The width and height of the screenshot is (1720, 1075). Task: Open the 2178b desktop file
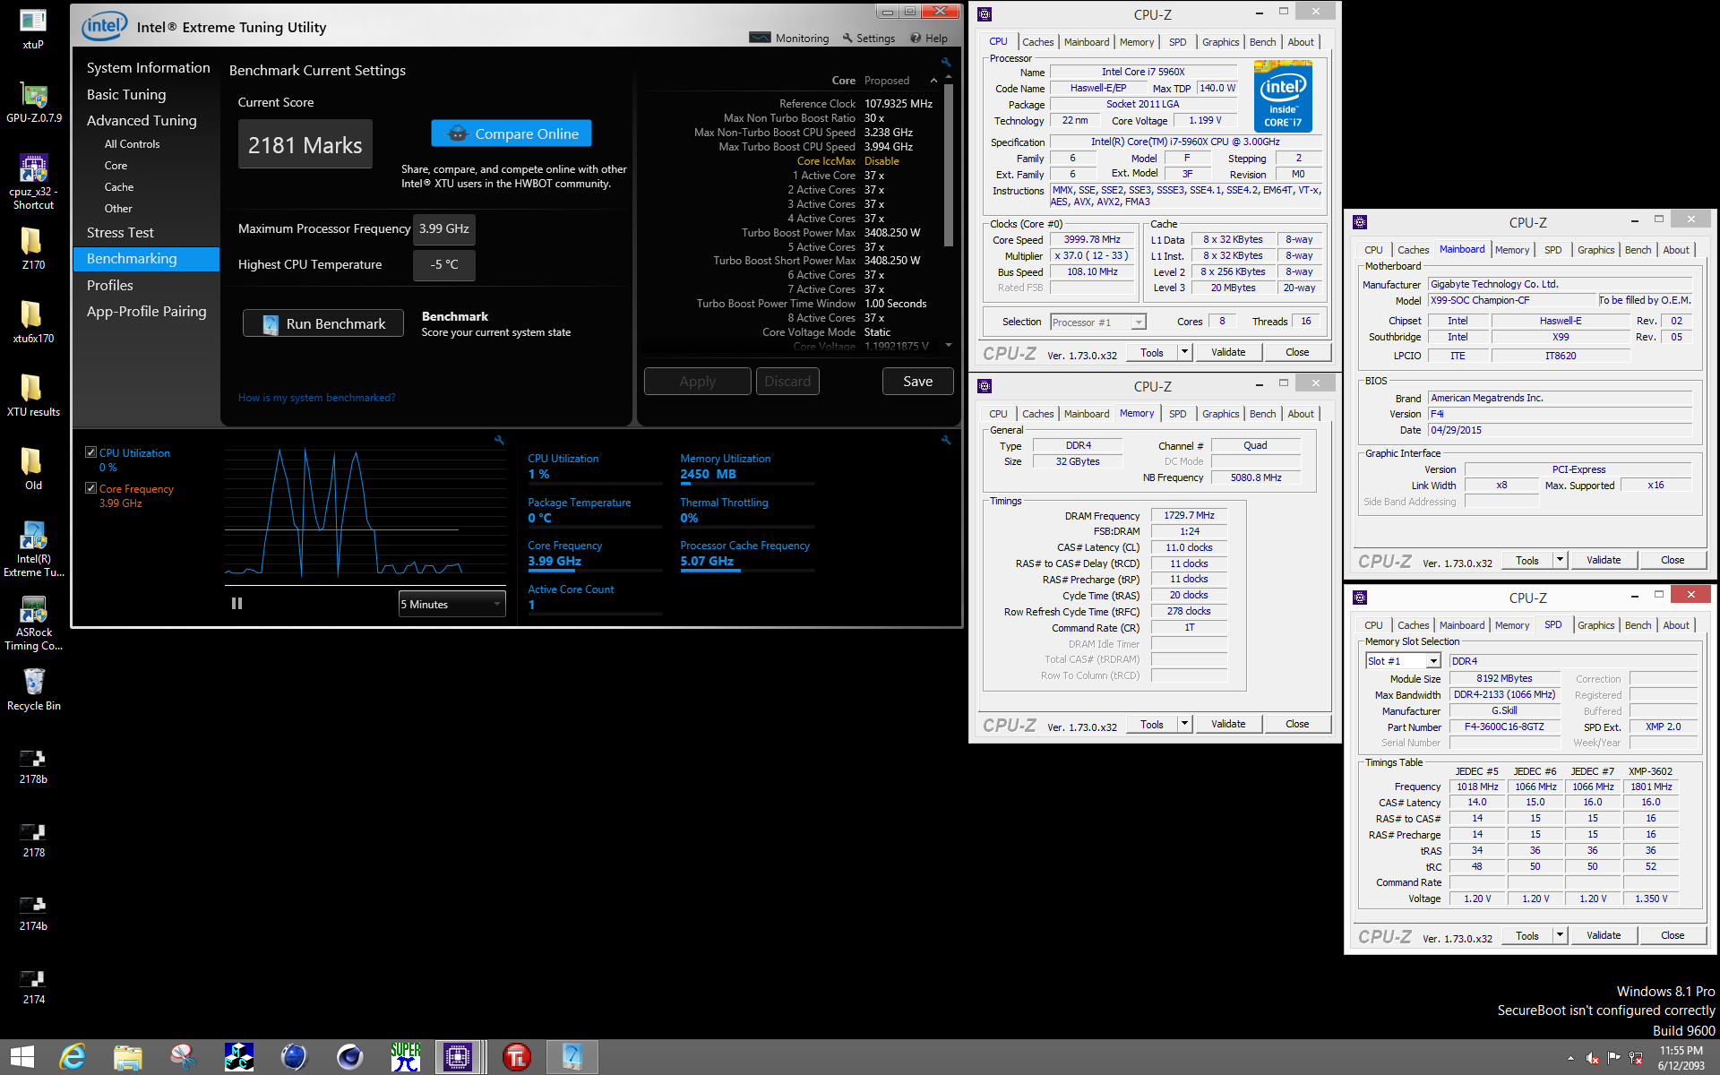33,764
